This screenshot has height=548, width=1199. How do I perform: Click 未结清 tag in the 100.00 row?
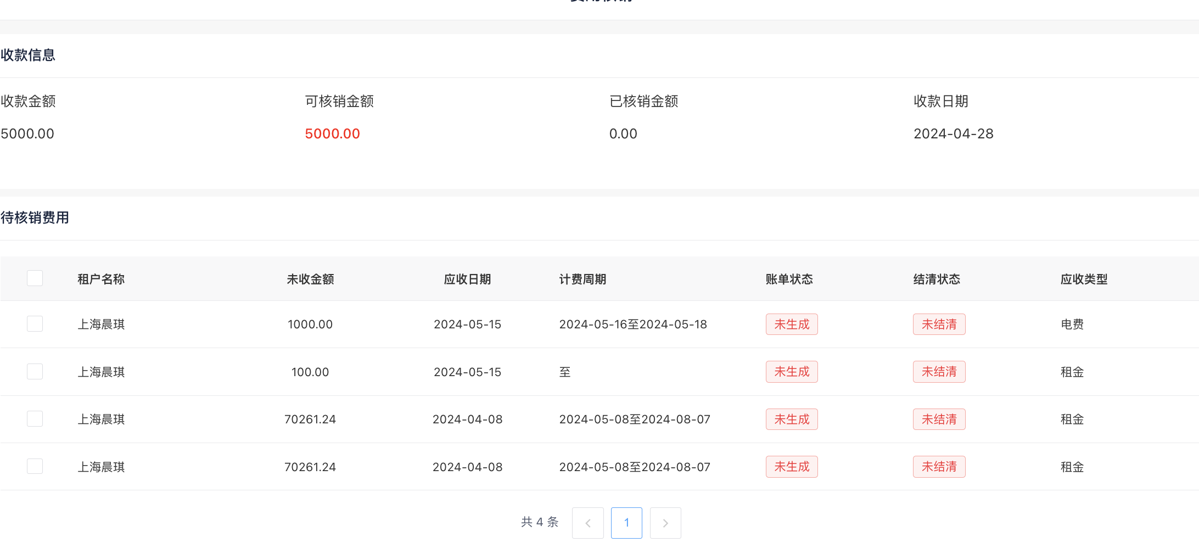939,372
